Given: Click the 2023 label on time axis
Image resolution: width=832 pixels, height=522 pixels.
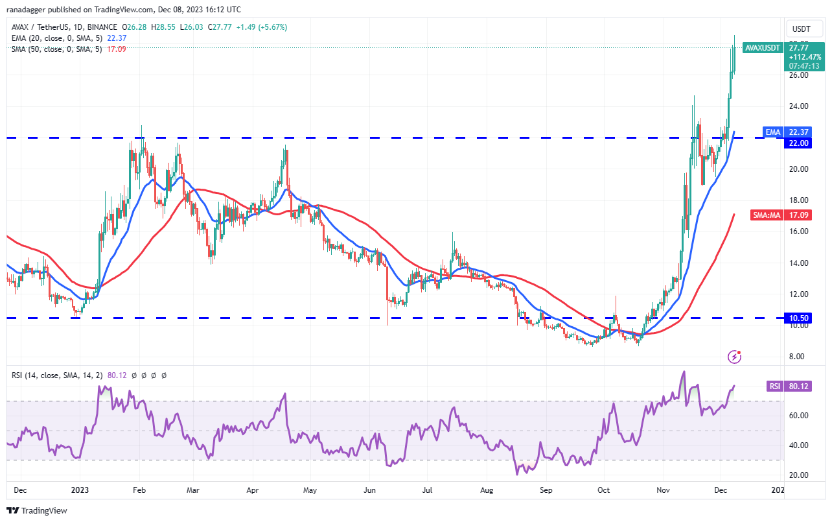Looking at the screenshot, I should point(80,490).
